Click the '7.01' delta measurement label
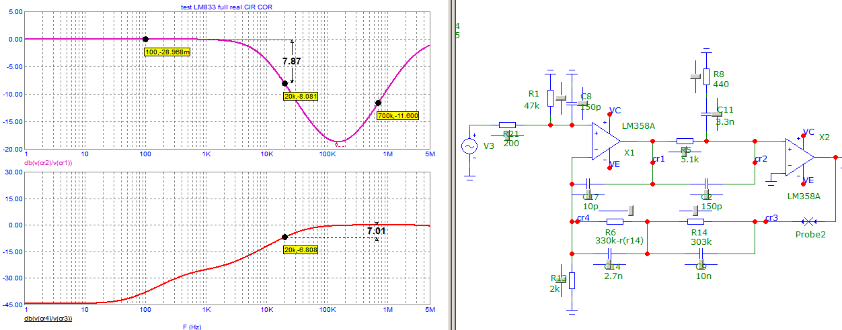The image size is (842, 330). click(377, 231)
